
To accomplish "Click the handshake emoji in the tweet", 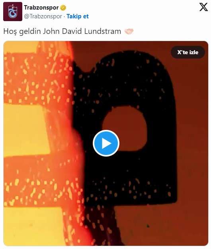I will [129, 31].
